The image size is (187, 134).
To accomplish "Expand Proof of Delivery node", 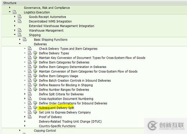I will (x=25, y=117).
